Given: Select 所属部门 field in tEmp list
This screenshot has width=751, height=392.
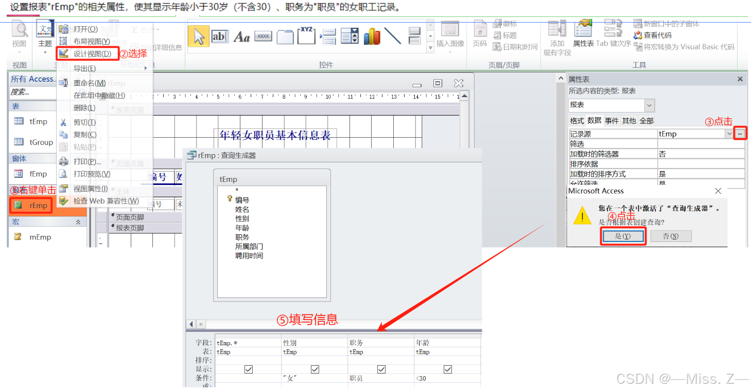Looking at the screenshot, I should (x=249, y=246).
